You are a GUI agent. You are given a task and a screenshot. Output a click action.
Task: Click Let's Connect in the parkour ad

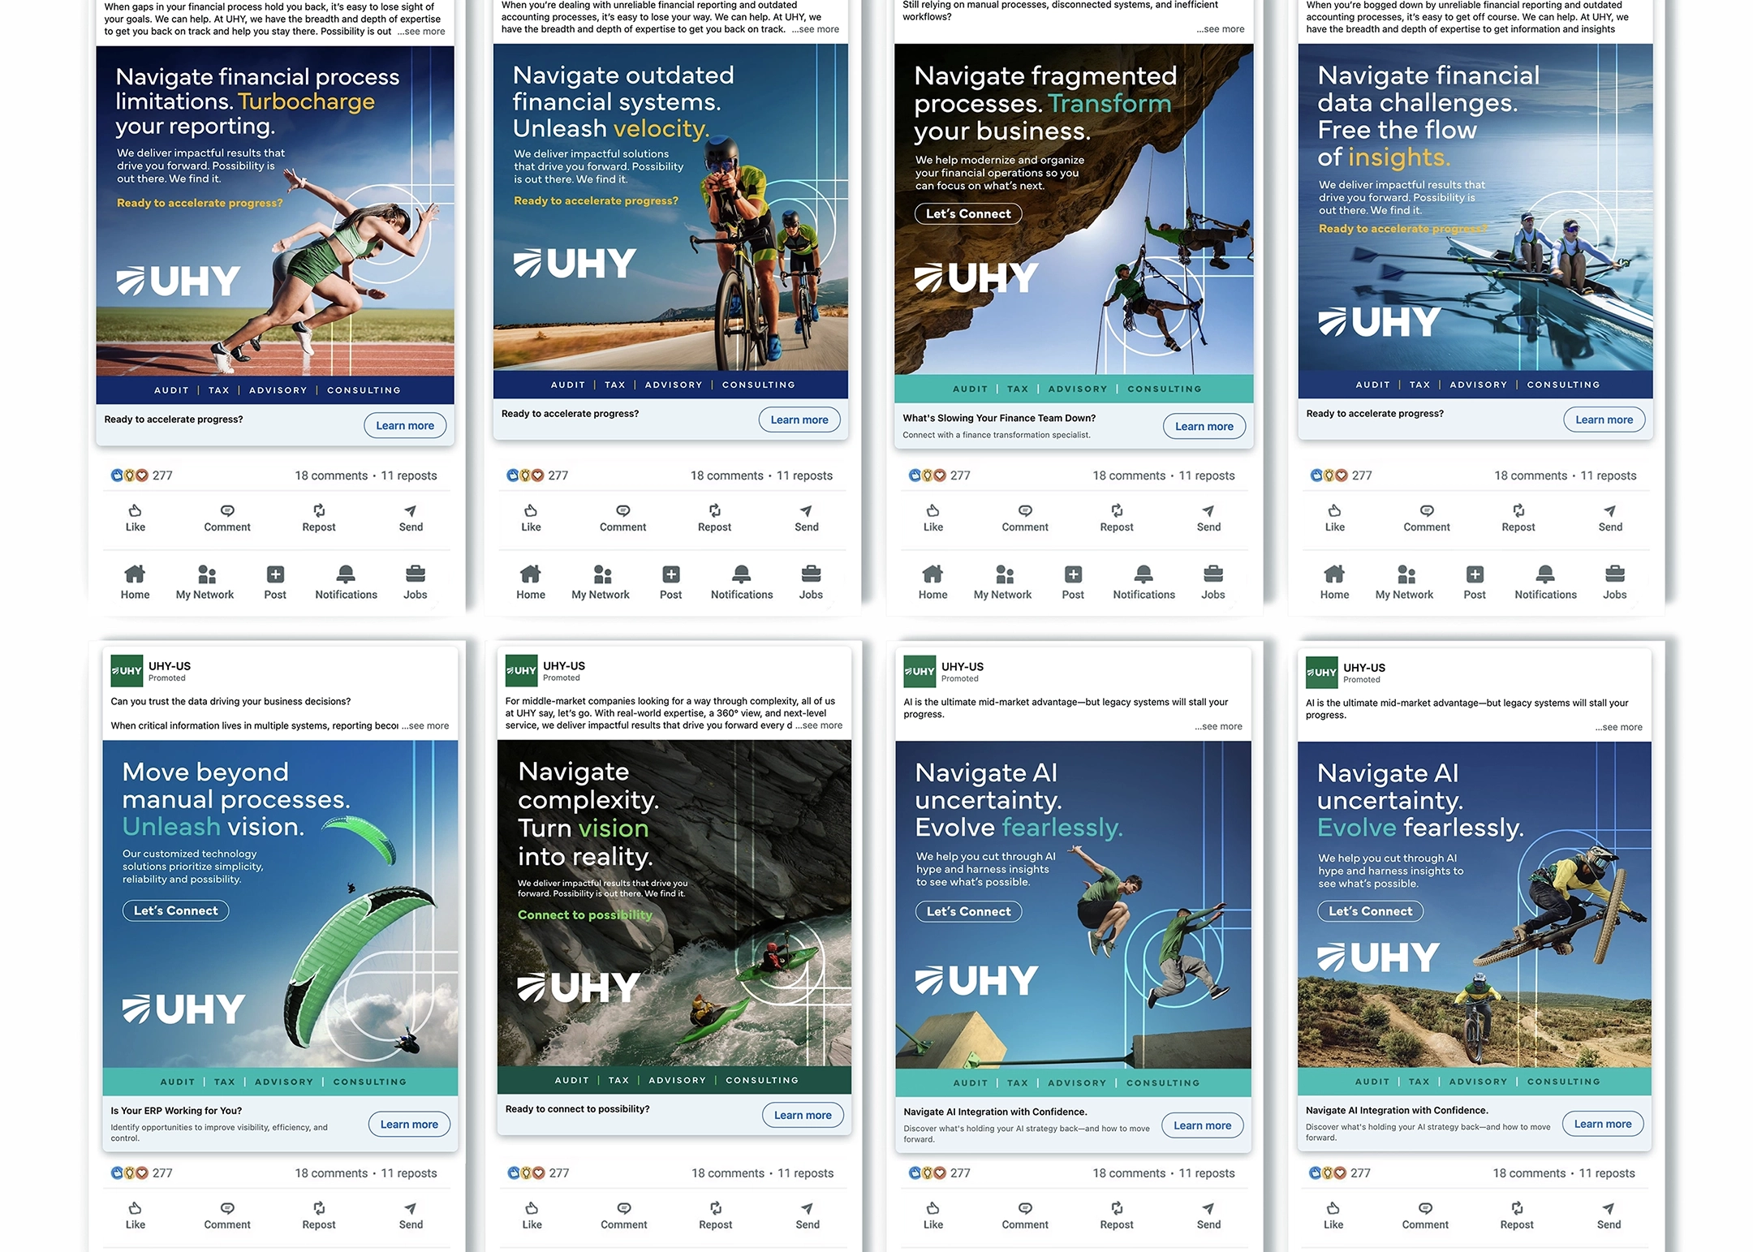point(968,911)
